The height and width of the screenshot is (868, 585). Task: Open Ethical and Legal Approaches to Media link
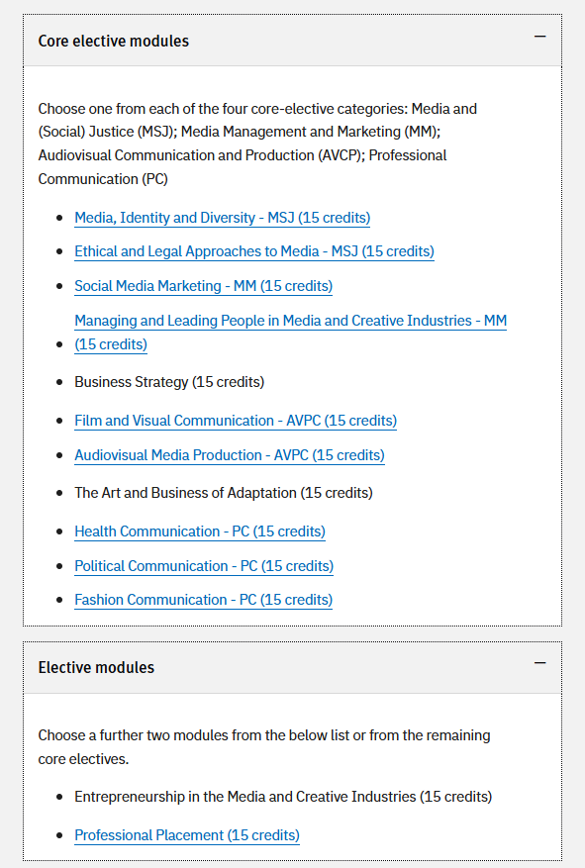point(254,251)
